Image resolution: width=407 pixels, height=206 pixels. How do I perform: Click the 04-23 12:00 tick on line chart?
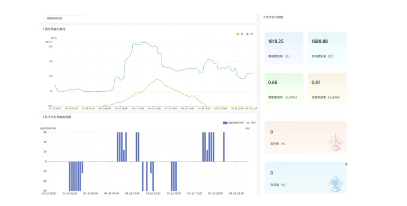click(x=154, y=109)
